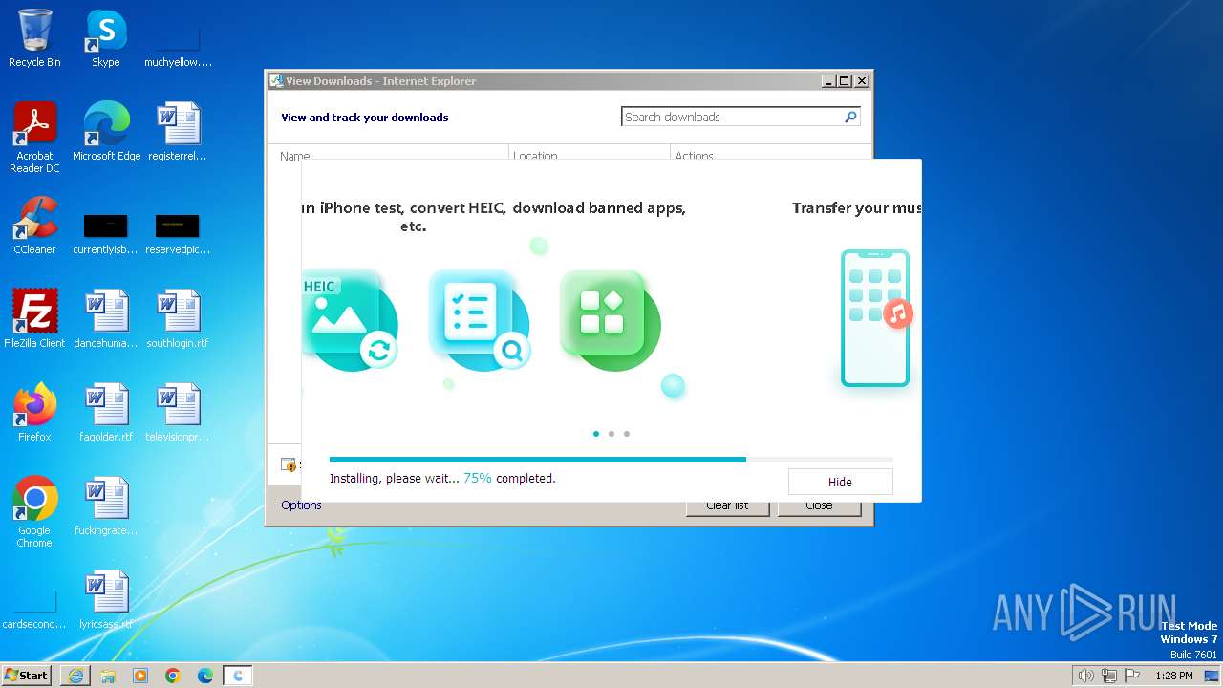Open dancehuma rtf document icon

click(106, 319)
